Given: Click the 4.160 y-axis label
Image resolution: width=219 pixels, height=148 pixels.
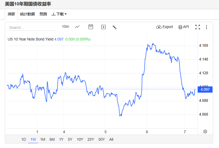Looking at the screenshot, I should pos(204,46).
